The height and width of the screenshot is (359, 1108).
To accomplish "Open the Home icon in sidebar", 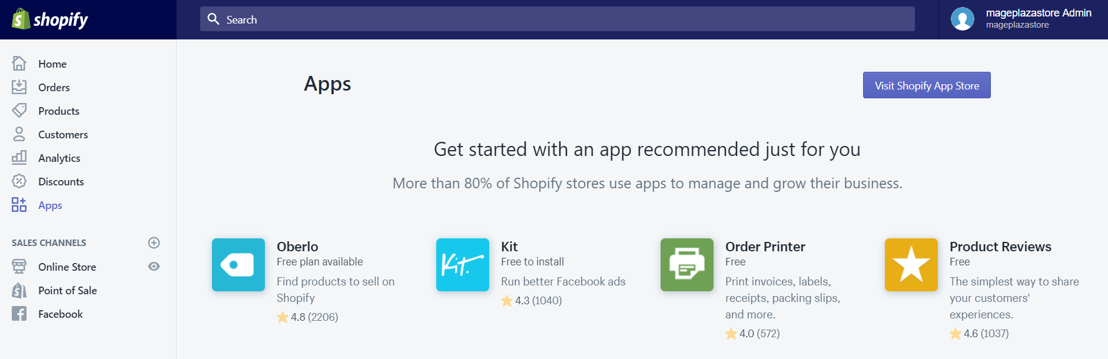I will 19,63.
